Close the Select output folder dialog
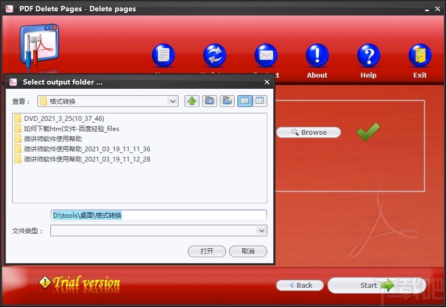 (267, 82)
